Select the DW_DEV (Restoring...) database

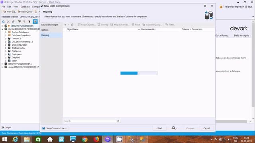tap(22, 42)
